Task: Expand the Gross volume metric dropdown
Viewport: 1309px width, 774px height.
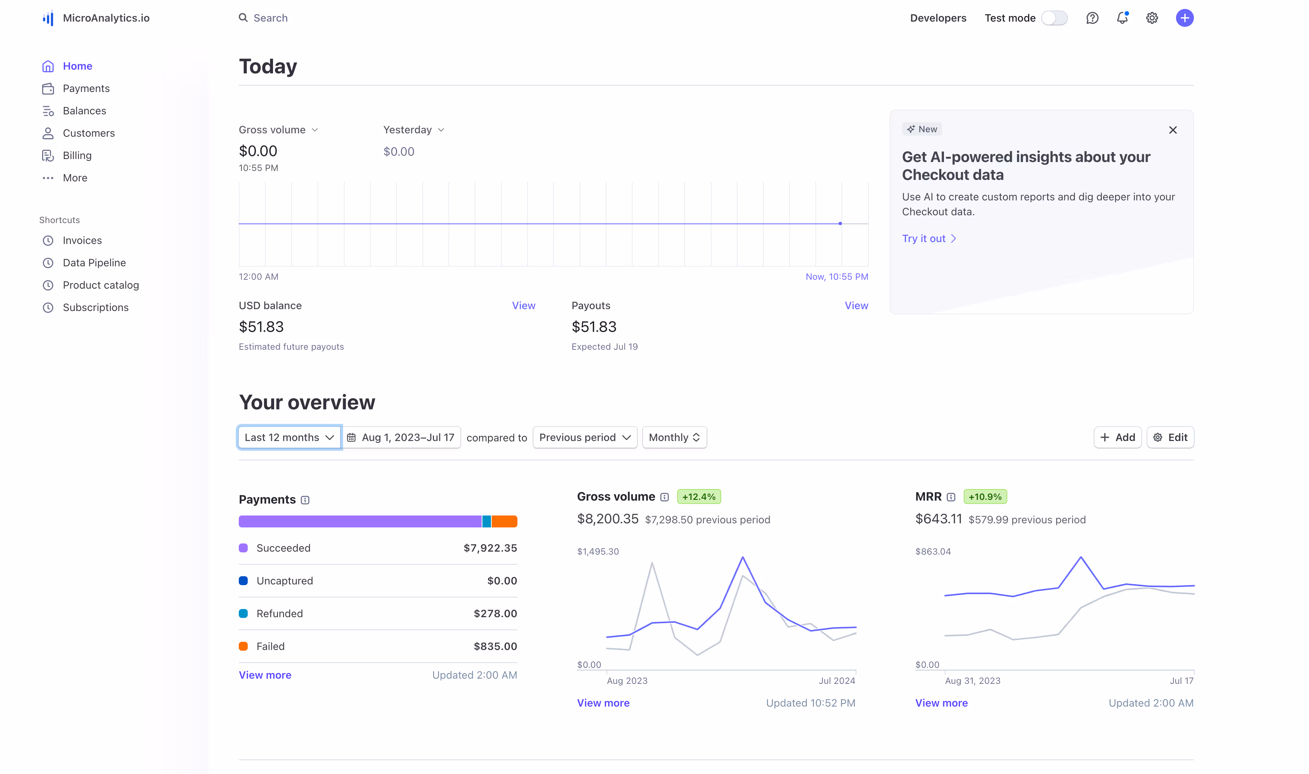Action: 278,130
